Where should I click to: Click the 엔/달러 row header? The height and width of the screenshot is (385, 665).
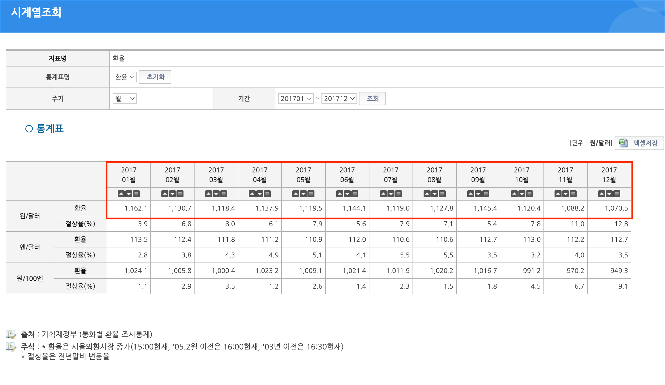click(30, 247)
